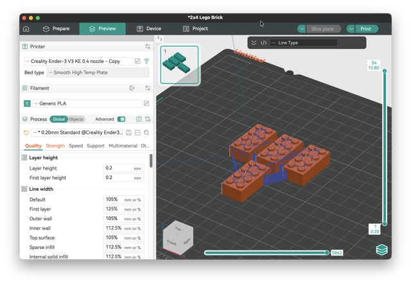
Task: Select the Preview tab
Action: (103, 29)
